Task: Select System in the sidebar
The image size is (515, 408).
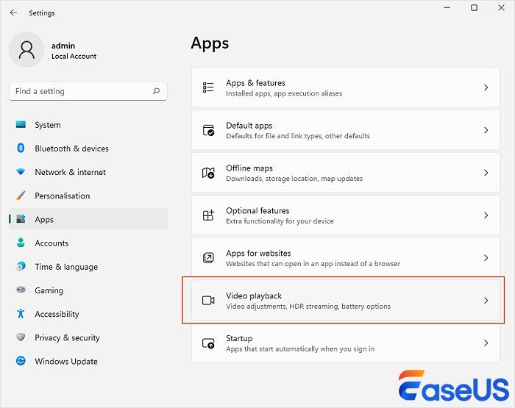Action: point(48,125)
